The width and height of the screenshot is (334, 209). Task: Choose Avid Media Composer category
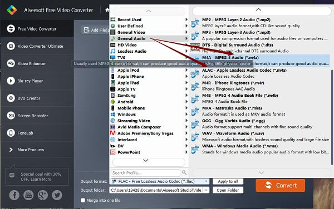[x=149, y=127]
